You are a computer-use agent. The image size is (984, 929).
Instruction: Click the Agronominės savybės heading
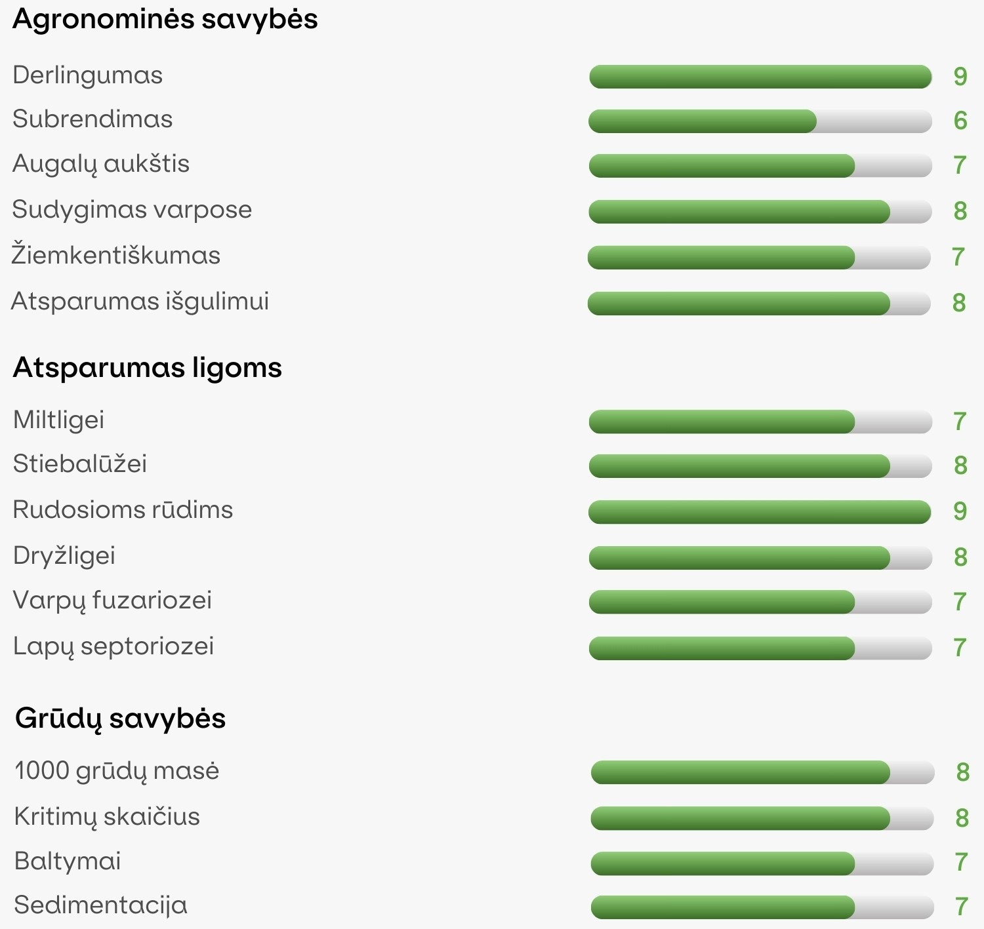(x=165, y=19)
